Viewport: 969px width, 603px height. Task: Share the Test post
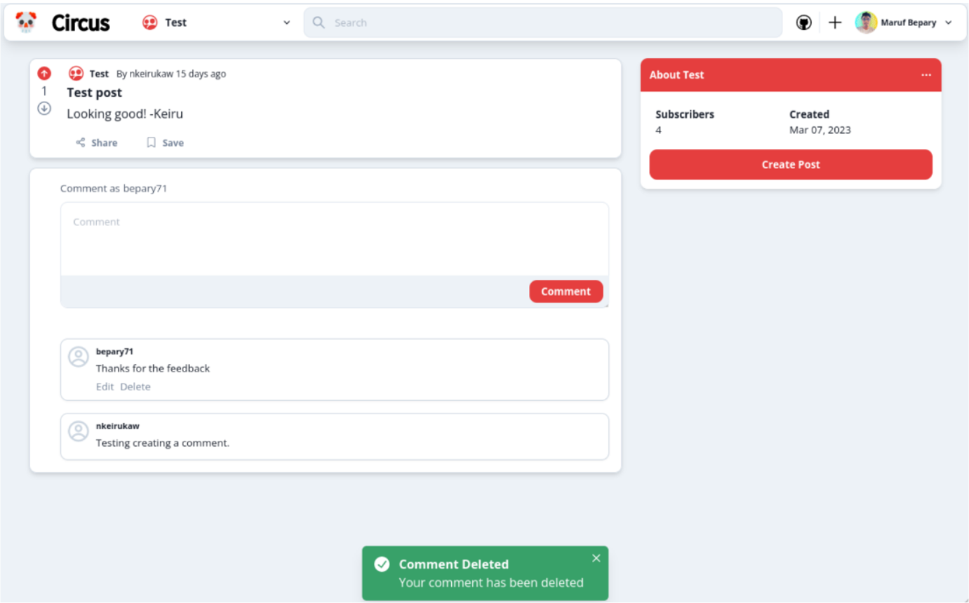(x=97, y=143)
